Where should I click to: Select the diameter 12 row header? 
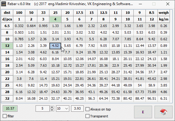(x=7, y=46)
